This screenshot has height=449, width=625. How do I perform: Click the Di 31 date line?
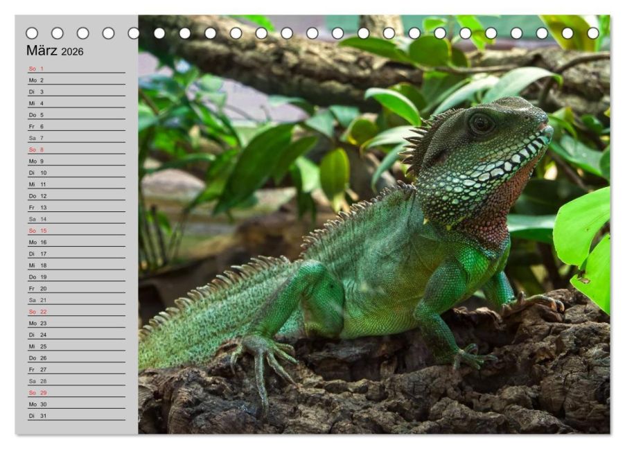[x=76, y=416]
